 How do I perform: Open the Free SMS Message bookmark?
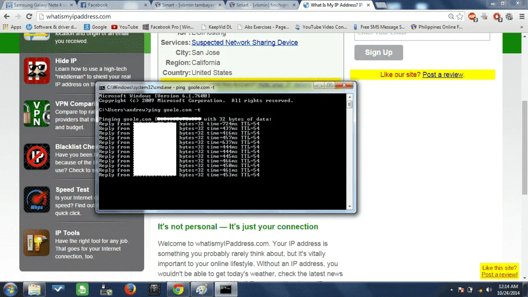[x=379, y=27]
